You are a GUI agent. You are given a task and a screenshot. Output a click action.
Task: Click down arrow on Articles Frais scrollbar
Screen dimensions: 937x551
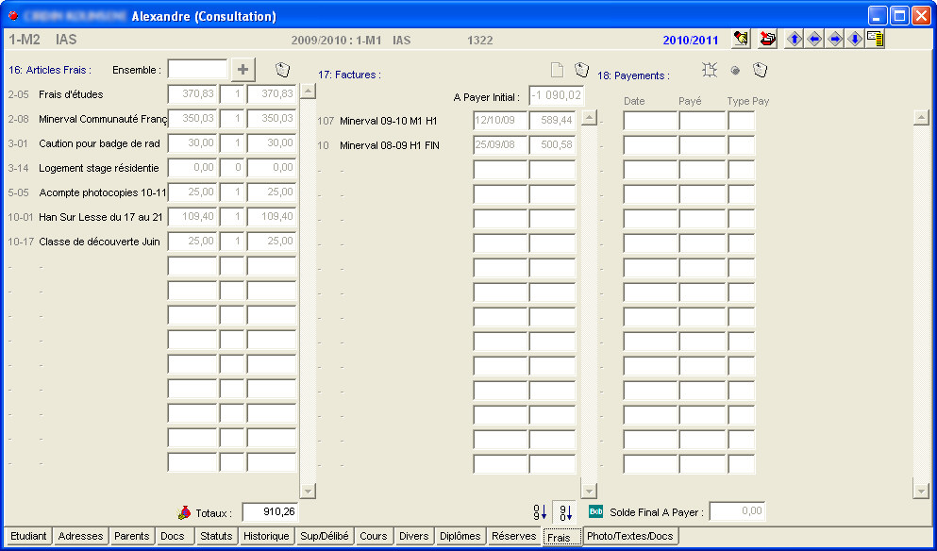308,491
